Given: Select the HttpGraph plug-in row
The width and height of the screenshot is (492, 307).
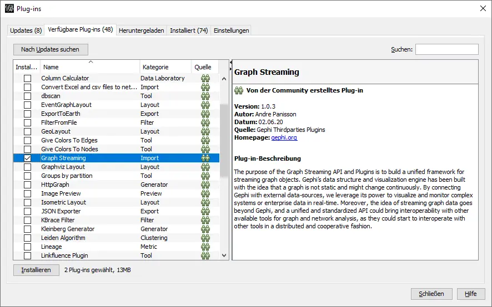Looking at the screenshot, I should coord(116,185).
